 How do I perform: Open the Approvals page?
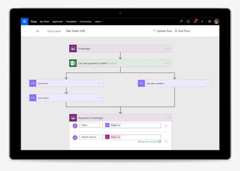pos(58,22)
